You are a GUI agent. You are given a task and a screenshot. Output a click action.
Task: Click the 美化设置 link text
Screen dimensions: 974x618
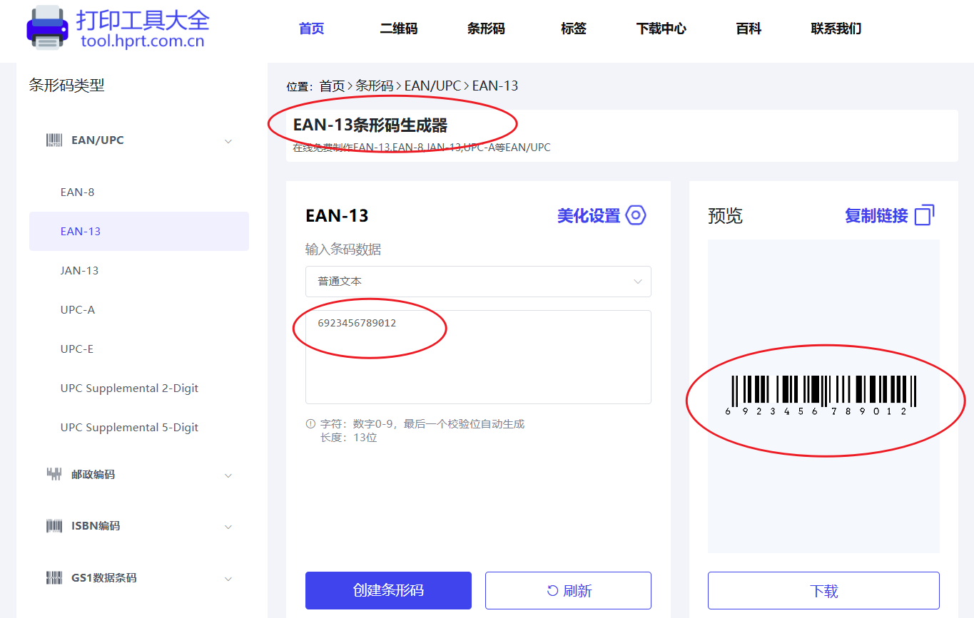(589, 216)
